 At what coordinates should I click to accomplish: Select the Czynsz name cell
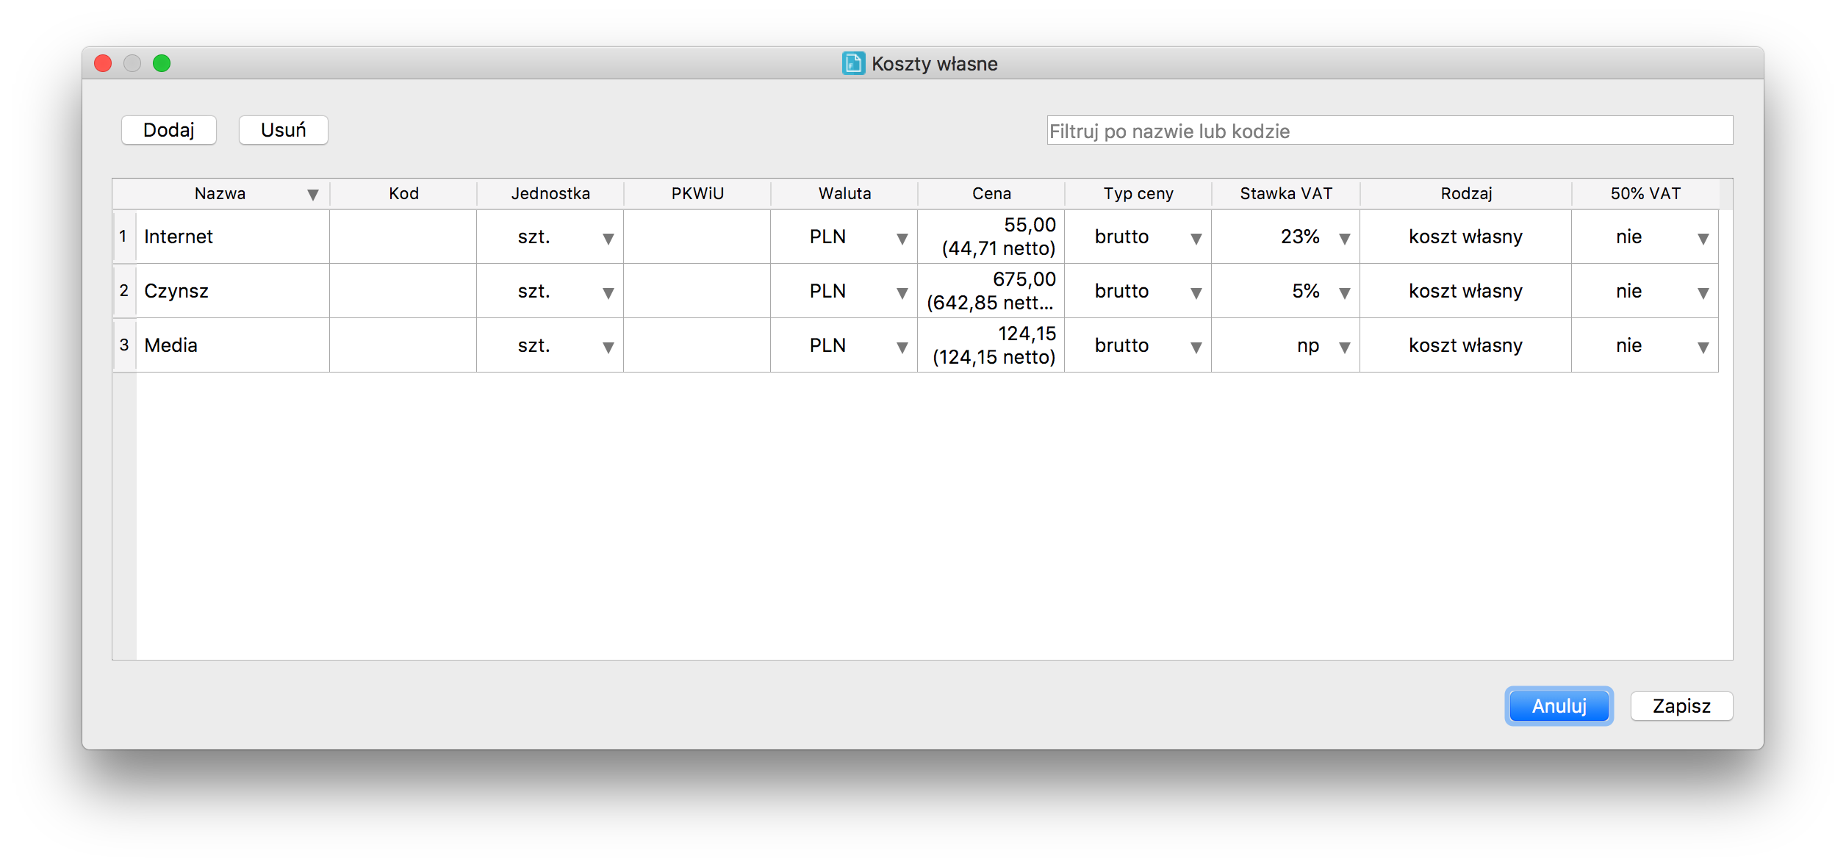pos(233,291)
